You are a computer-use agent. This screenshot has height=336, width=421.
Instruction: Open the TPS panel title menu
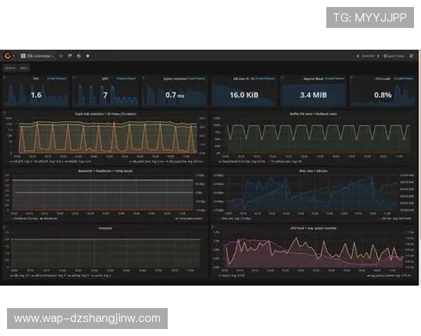coord(36,79)
